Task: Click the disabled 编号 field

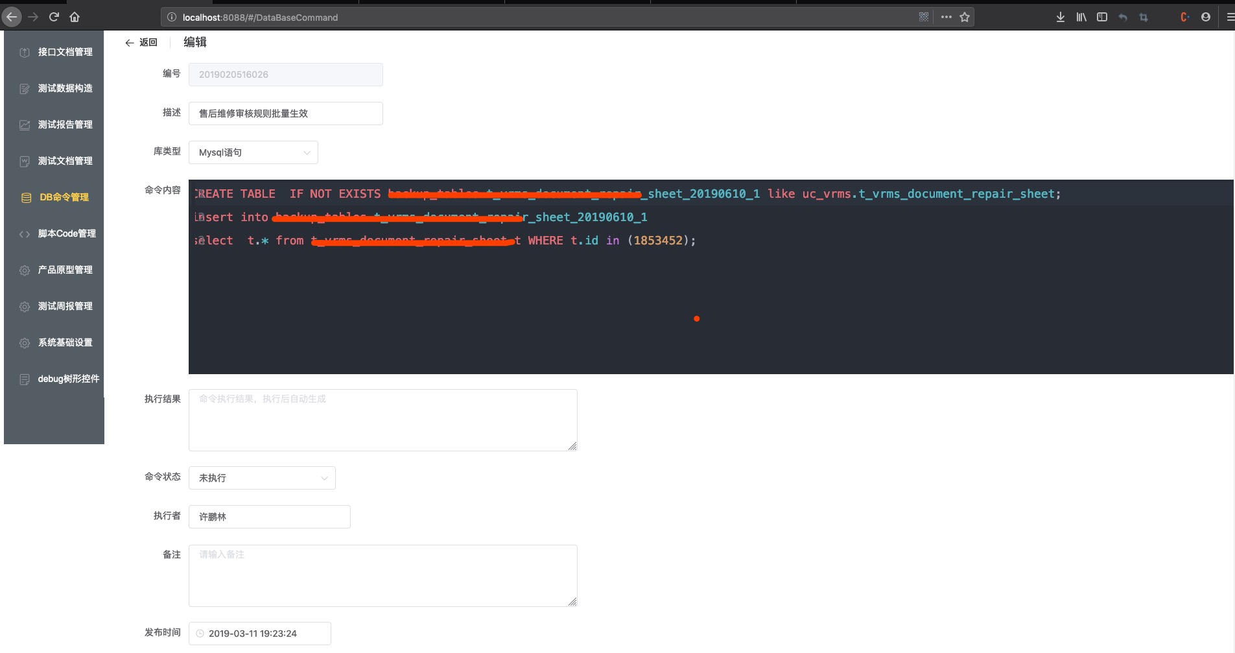Action: click(286, 75)
